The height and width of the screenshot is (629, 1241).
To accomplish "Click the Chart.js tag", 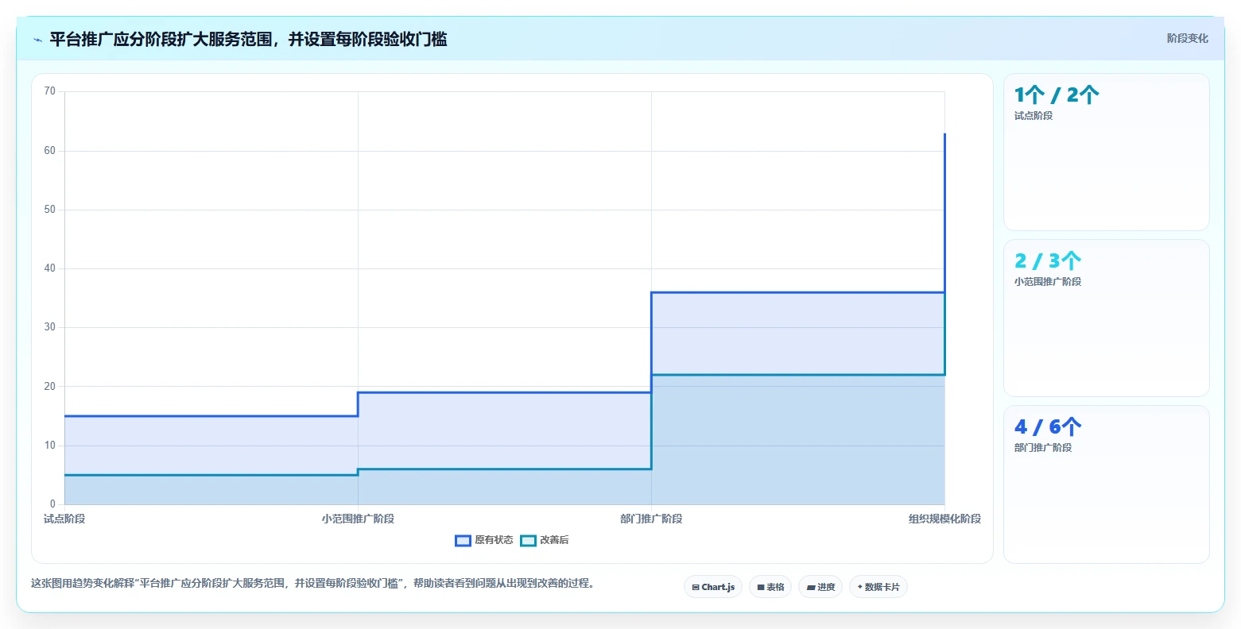I will (x=713, y=587).
